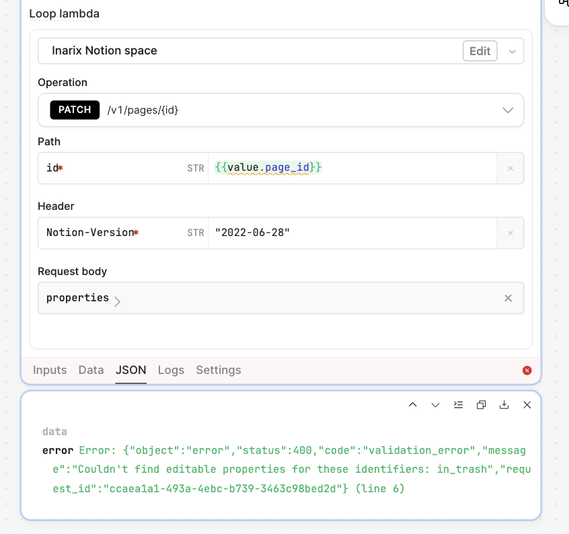Clear the Notion-Version header row
569x534 pixels.
click(510, 233)
